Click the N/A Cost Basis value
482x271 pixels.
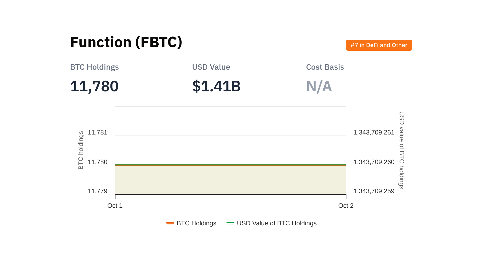(x=319, y=86)
